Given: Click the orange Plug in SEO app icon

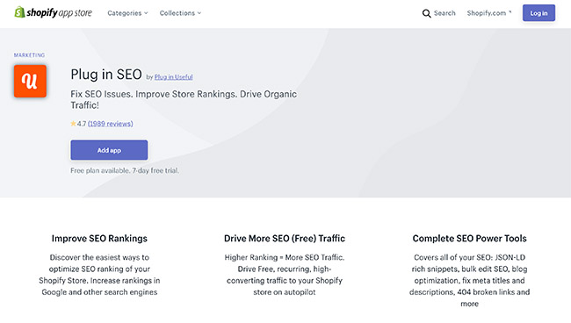Looking at the screenshot, I should point(30,81).
